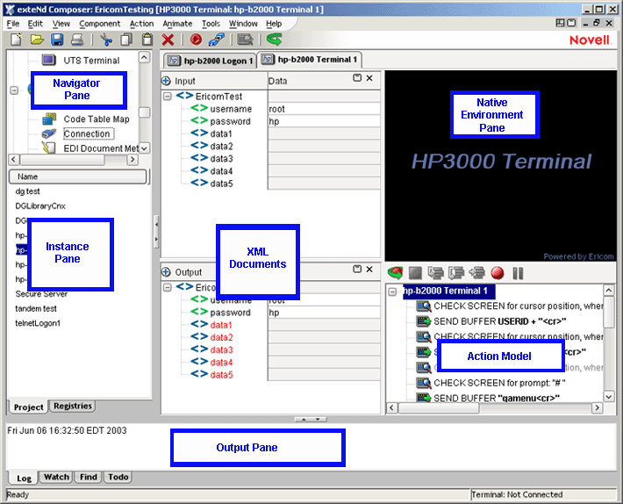Image resolution: width=623 pixels, height=504 pixels.
Task: Click the plus icon beside Output
Action: click(x=166, y=272)
